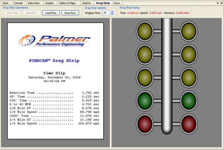Click the Drag Strip Status group label
The image size is (224, 150).
pyautogui.click(x=130, y=8)
